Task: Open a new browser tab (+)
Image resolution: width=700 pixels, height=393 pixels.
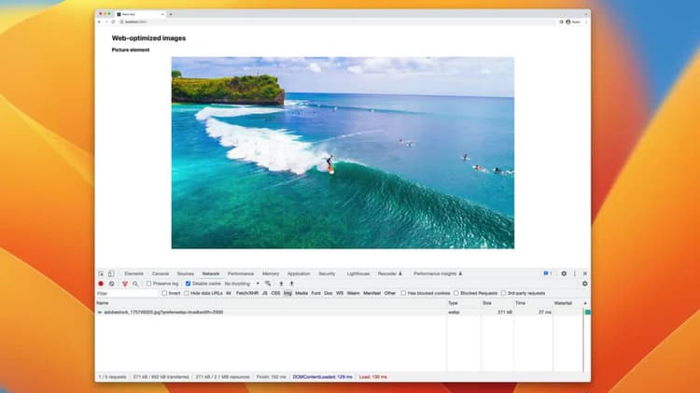Action: pyautogui.click(x=171, y=14)
